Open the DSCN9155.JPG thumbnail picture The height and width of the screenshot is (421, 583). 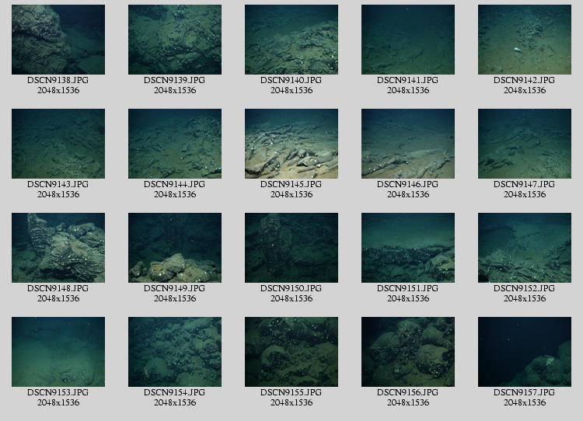point(291,352)
